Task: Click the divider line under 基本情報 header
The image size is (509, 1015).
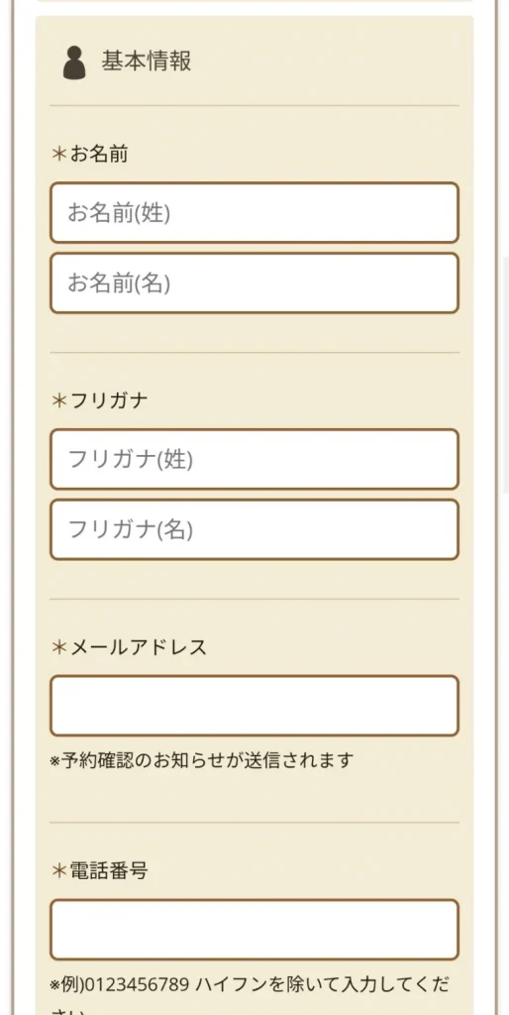Action: click(x=254, y=105)
